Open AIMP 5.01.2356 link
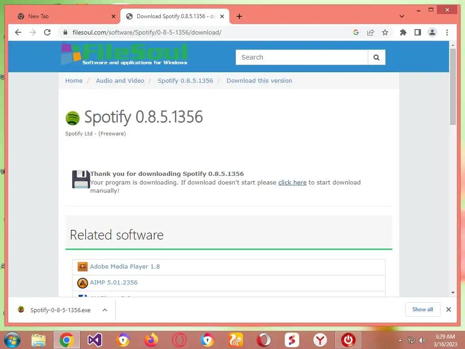The height and width of the screenshot is (349, 465). point(114,283)
